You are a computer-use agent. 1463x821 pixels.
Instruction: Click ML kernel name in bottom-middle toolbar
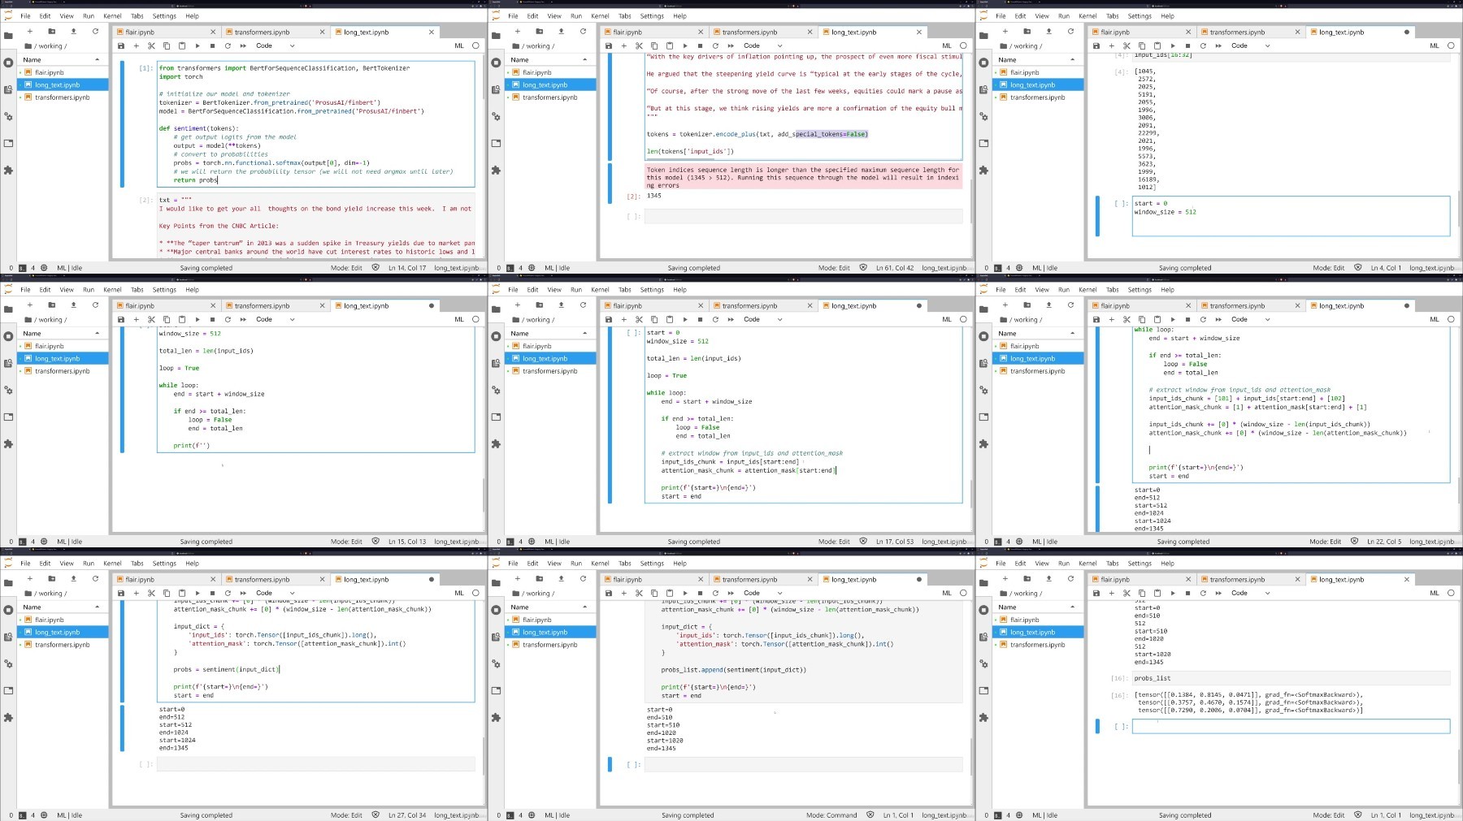click(x=946, y=593)
